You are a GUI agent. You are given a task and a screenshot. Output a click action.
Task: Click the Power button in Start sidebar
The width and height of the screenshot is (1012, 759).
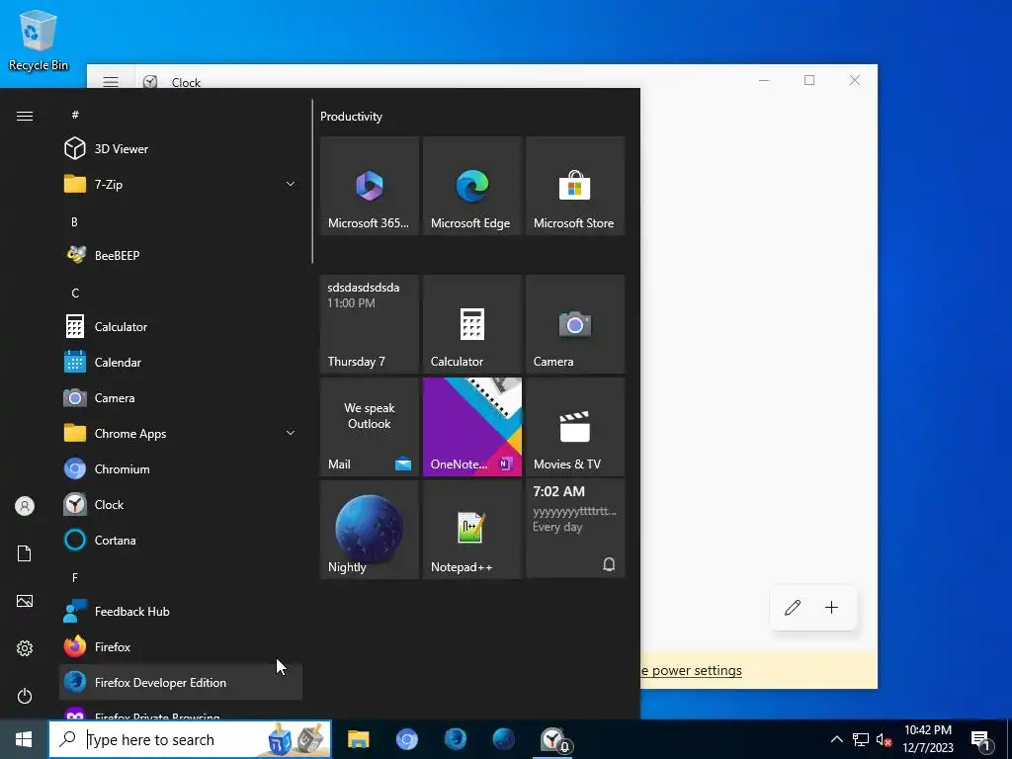pos(25,696)
